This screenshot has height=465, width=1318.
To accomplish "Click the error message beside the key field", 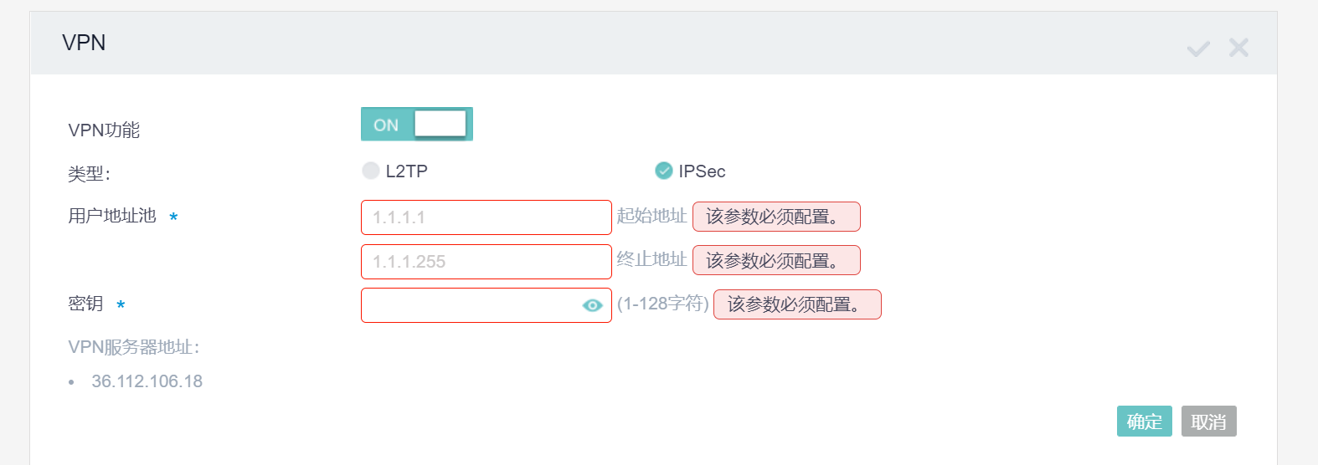I will (797, 304).
